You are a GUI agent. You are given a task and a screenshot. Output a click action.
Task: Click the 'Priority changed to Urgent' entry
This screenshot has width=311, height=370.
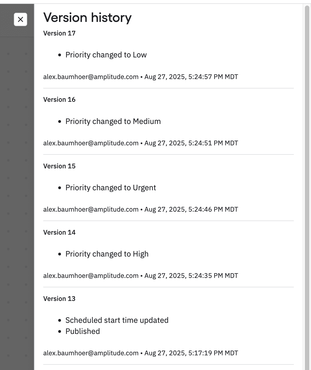[x=111, y=188]
